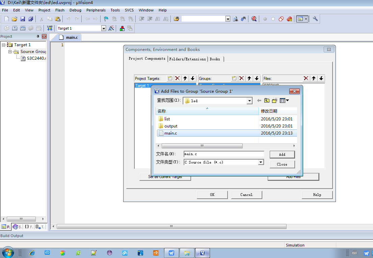Open Manage Components colored blocks icon
Image resolution: width=373 pixels, height=258 pixels.
(122, 28)
